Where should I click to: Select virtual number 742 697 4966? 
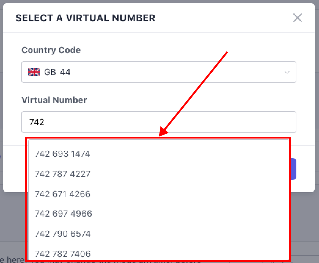[63, 214]
